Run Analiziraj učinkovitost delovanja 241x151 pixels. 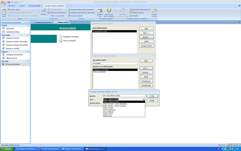[81, 13]
